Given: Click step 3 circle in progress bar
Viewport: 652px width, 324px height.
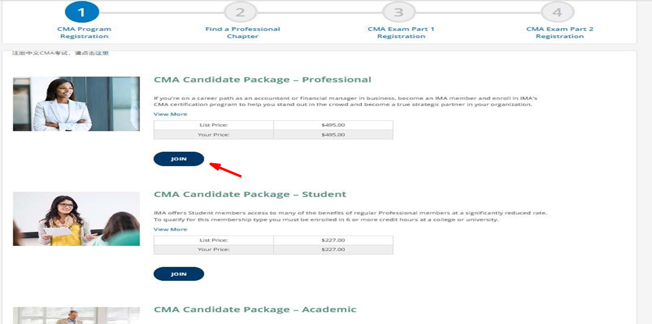Looking at the screenshot, I should tap(399, 12).
